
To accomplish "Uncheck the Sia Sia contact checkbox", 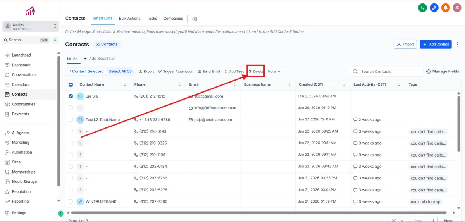I will 71,96.
